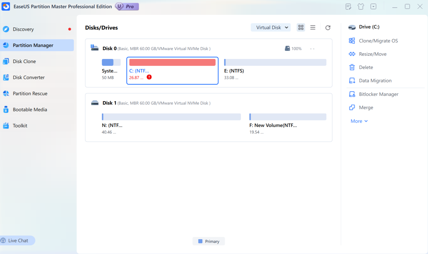The image size is (428, 254).
Task: Refresh the Disks/Drives list
Action: [x=328, y=27]
